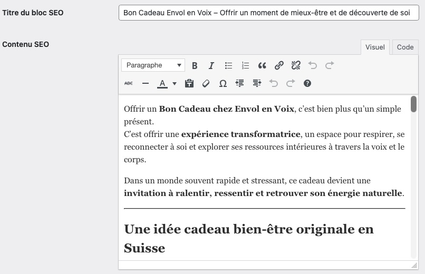Click the bold text 'Bon Cadeau chez Envol en Voix'
The image size is (425, 274).
[x=227, y=109]
